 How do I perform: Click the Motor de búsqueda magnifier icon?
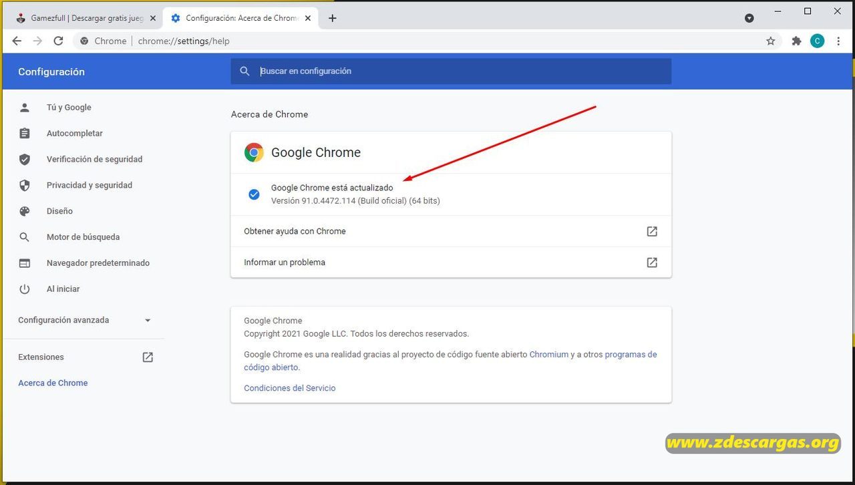[25, 237]
